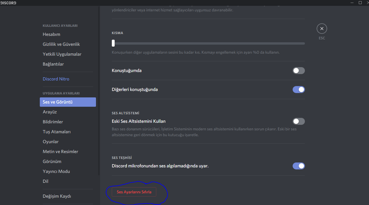Go to Yayıncı Modu settings
The height and width of the screenshot is (205, 369).
(x=68, y=171)
